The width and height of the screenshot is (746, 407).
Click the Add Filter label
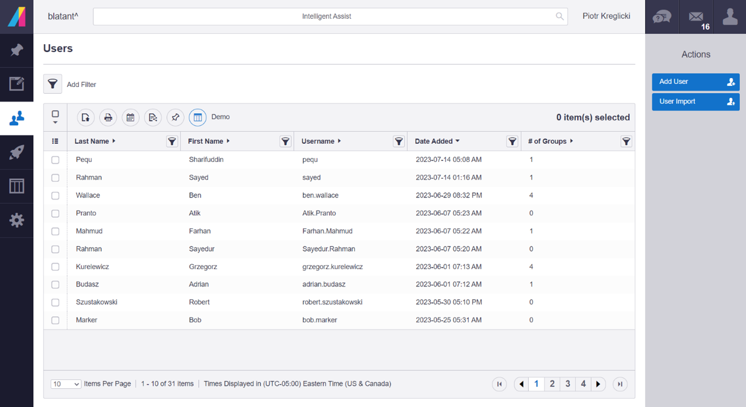tap(81, 84)
